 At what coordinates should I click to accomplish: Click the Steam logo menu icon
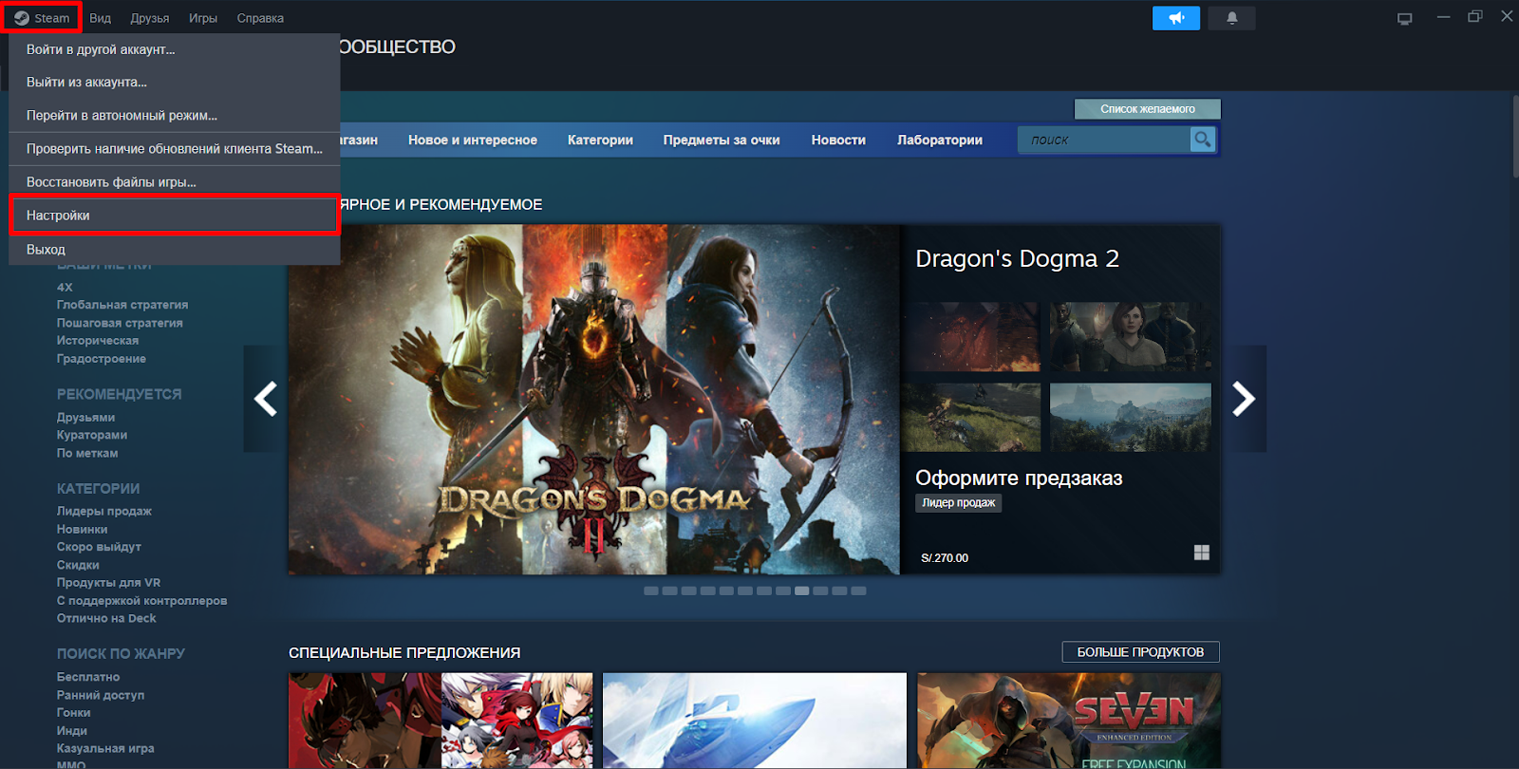point(22,18)
